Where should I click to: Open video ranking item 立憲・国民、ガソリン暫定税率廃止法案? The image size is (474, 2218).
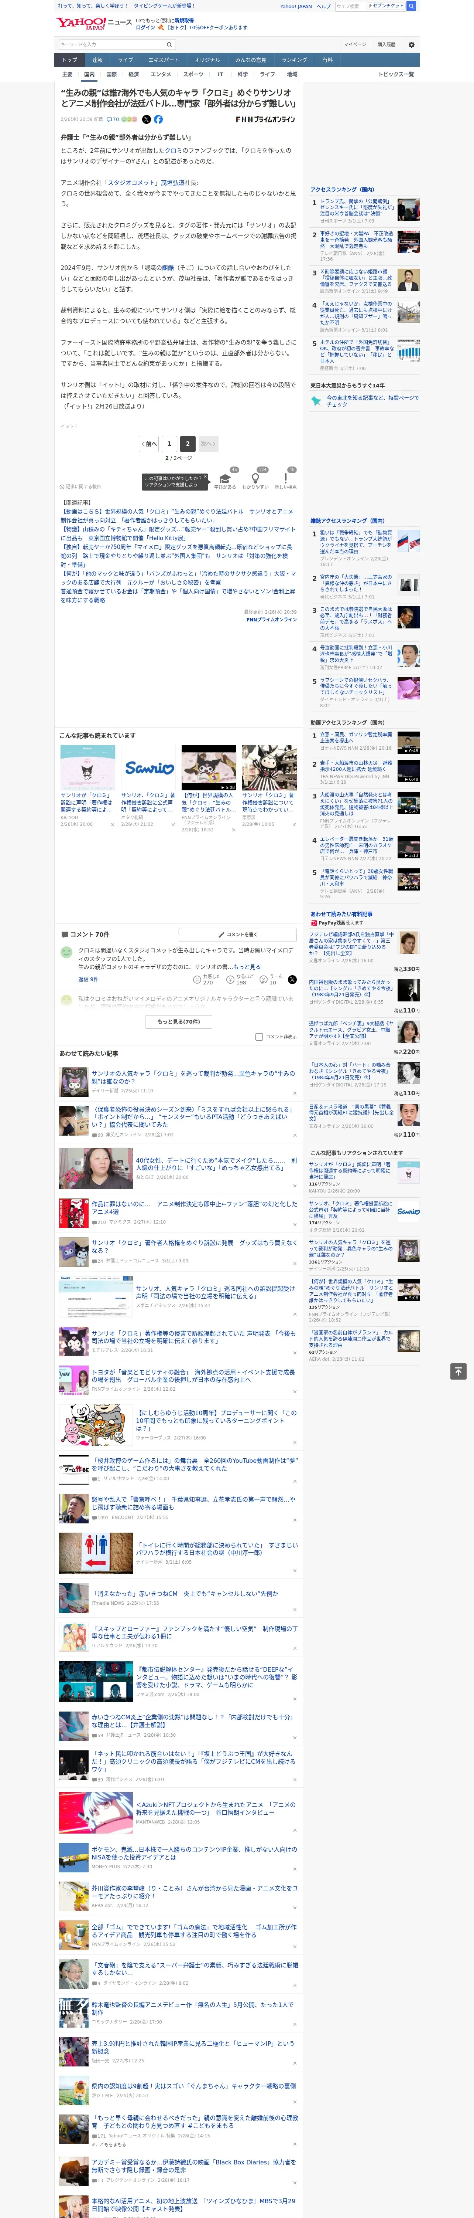click(x=356, y=738)
